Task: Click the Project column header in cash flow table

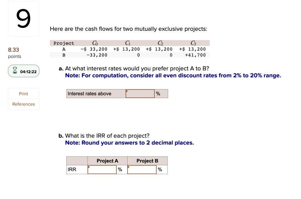Action: point(63,43)
